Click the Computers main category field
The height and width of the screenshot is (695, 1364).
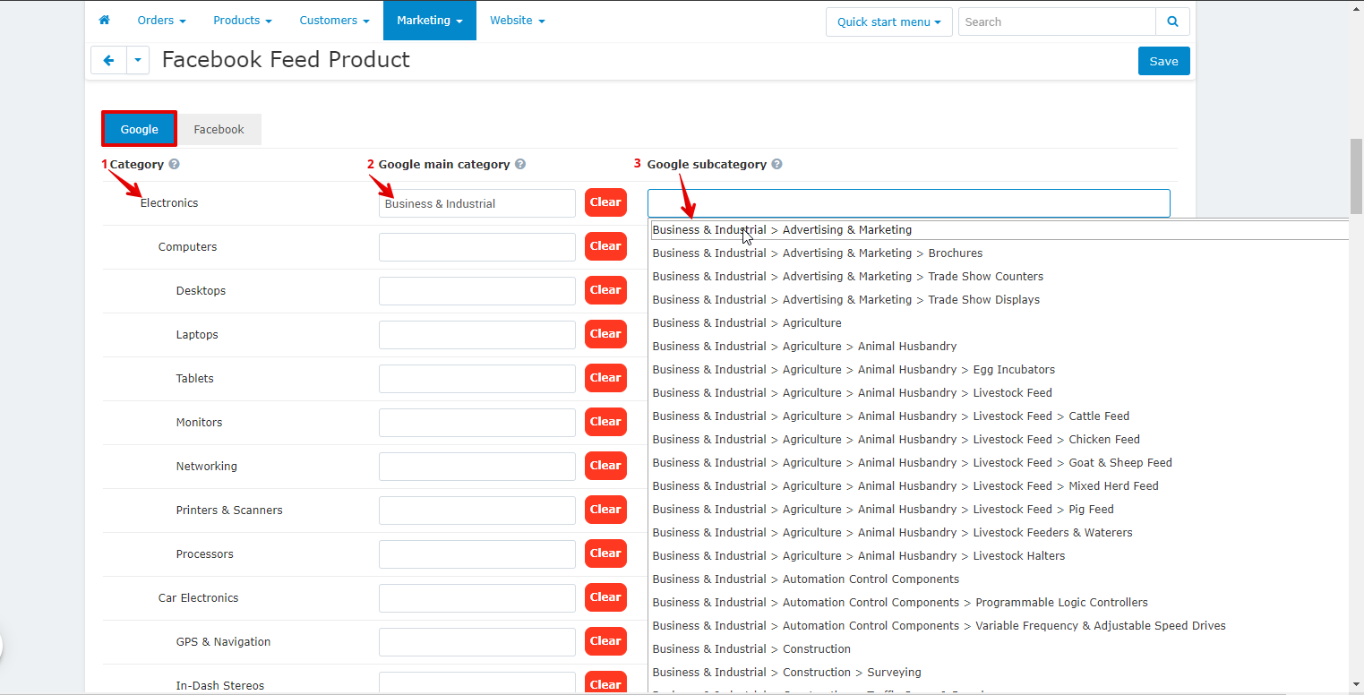pyautogui.click(x=477, y=247)
